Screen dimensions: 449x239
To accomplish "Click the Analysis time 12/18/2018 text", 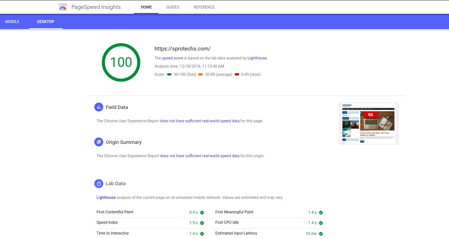I will click(x=189, y=66).
